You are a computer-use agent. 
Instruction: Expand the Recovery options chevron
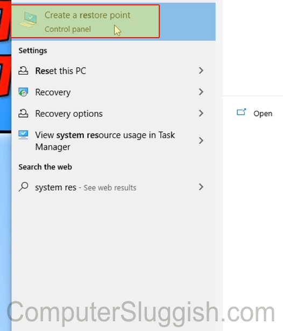point(201,114)
